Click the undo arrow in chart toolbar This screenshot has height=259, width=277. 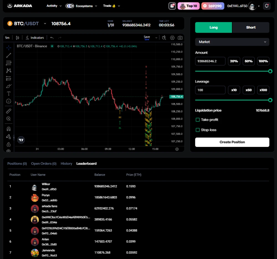pyautogui.click(x=52, y=38)
